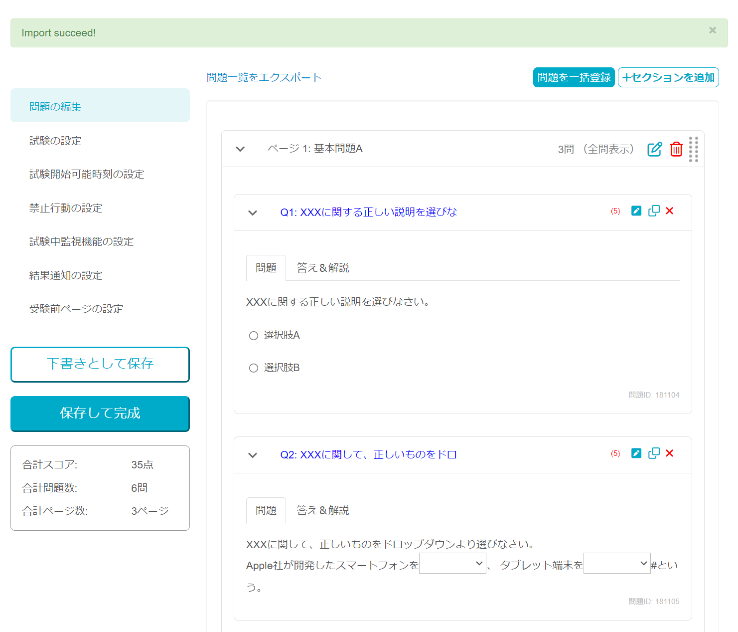Click the 合計スコア 35点 value

(142, 464)
